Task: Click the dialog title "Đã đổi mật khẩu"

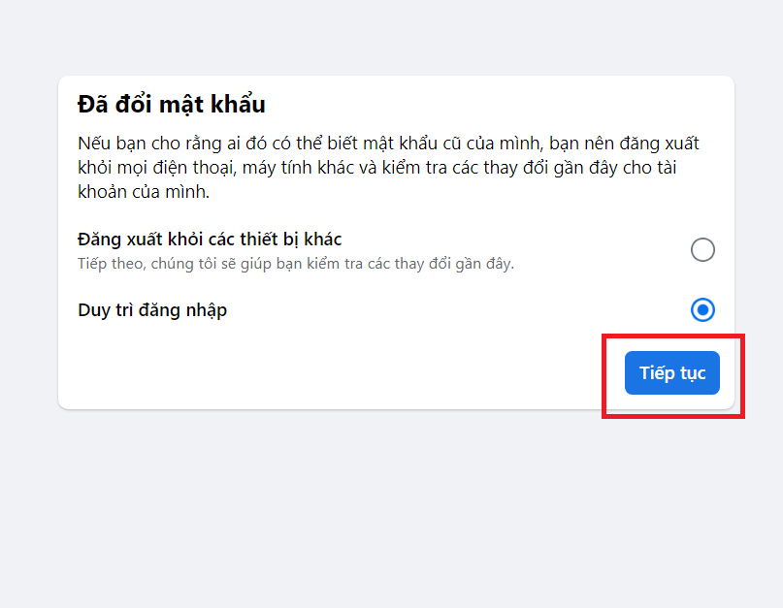Action: point(171,103)
